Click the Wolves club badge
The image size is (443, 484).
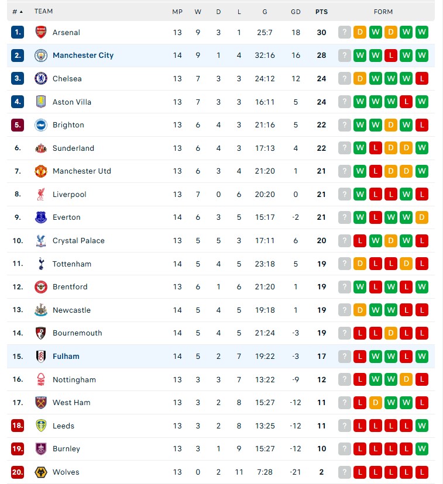[x=40, y=472]
